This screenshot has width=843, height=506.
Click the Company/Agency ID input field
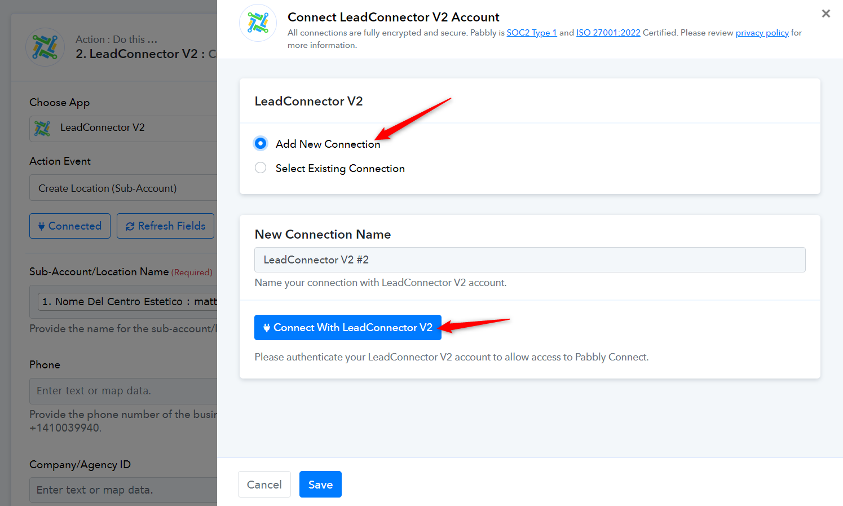[x=123, y=490]
